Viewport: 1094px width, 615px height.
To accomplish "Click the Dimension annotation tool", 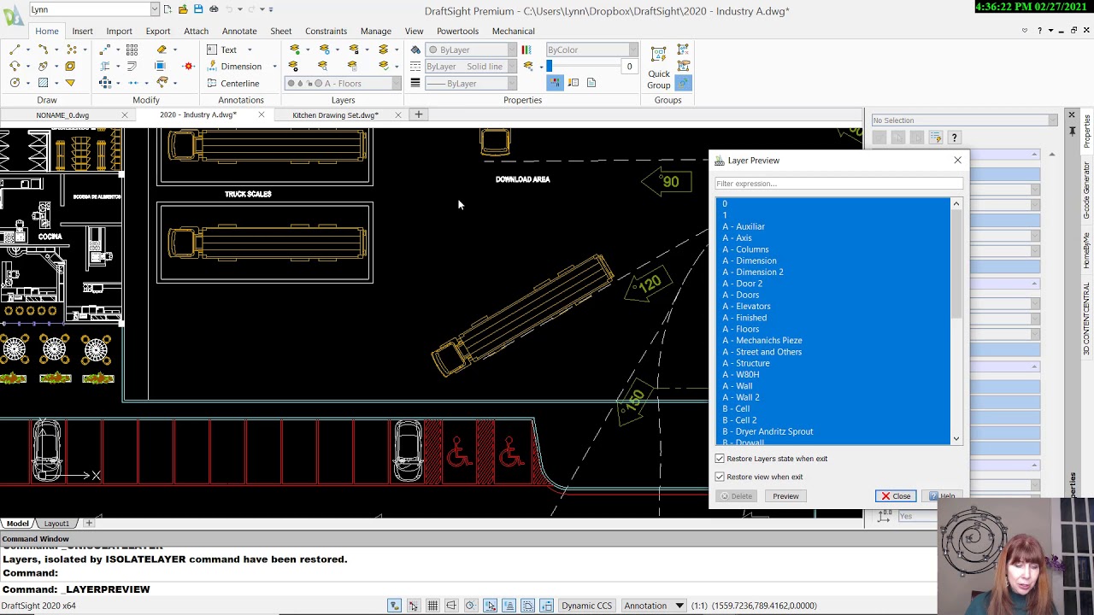I will 234,67.
